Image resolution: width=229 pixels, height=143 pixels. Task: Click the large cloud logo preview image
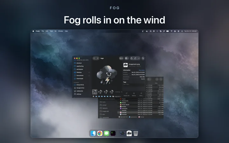pos(107,75)
